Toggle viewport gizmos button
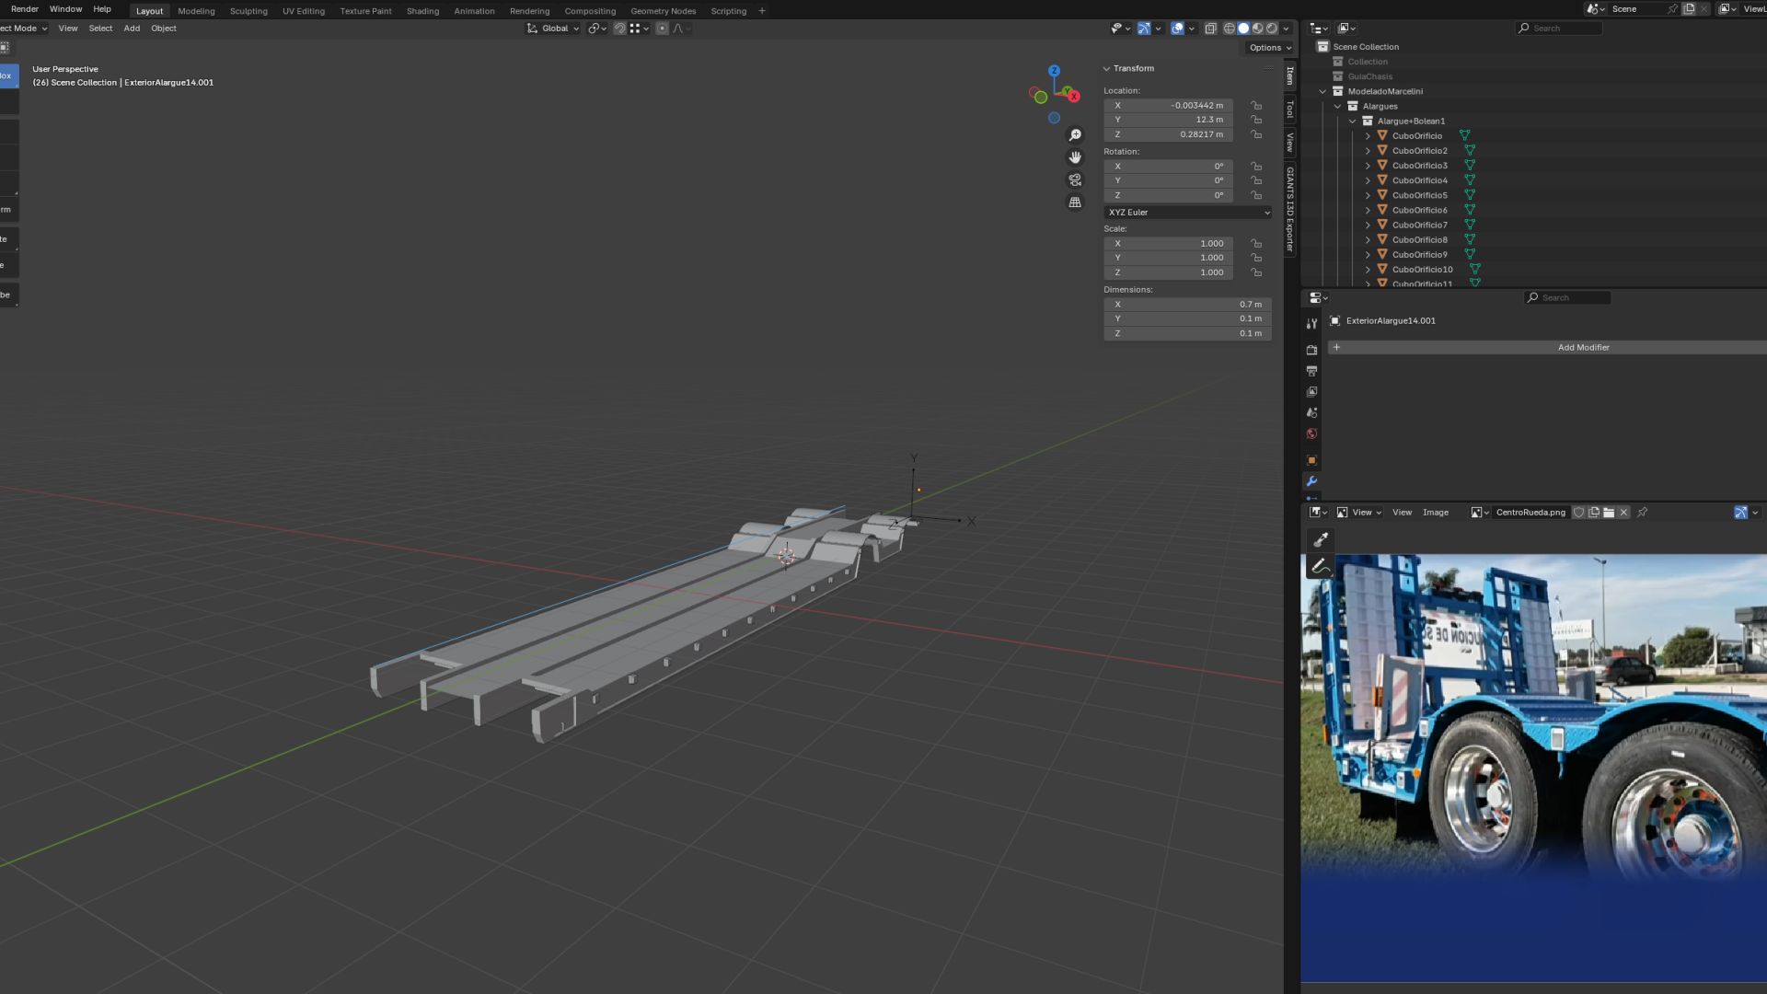This screenshot has height=994, width=1767. [x=1143, y=29]
